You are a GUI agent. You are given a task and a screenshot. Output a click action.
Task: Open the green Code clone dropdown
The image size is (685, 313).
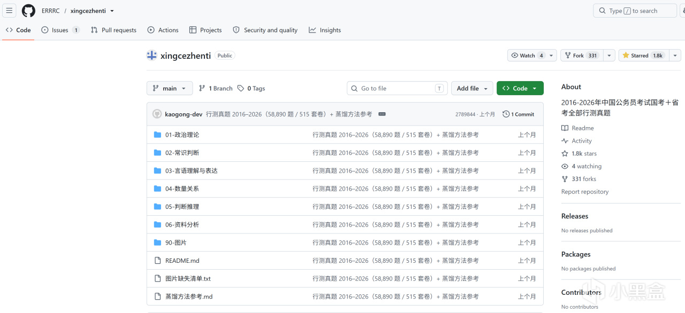pos(520,89)
